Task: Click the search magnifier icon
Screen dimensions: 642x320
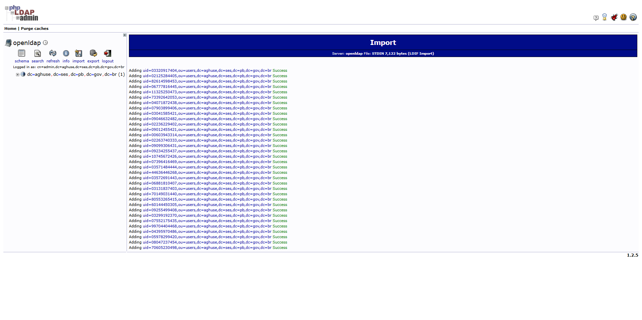Action: (x=38, y=53)
